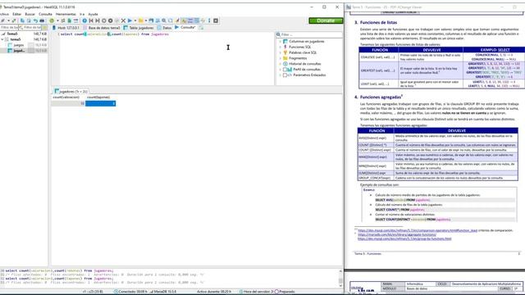Click the dark square icon at toolbar end
Image resolution: width=525 pixels, height=295 pixels.
(216, 20)
